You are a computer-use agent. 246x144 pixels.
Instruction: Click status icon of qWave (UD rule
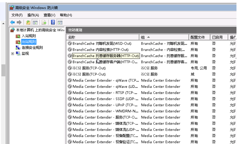pyautogui.click(x=70, y=86)
